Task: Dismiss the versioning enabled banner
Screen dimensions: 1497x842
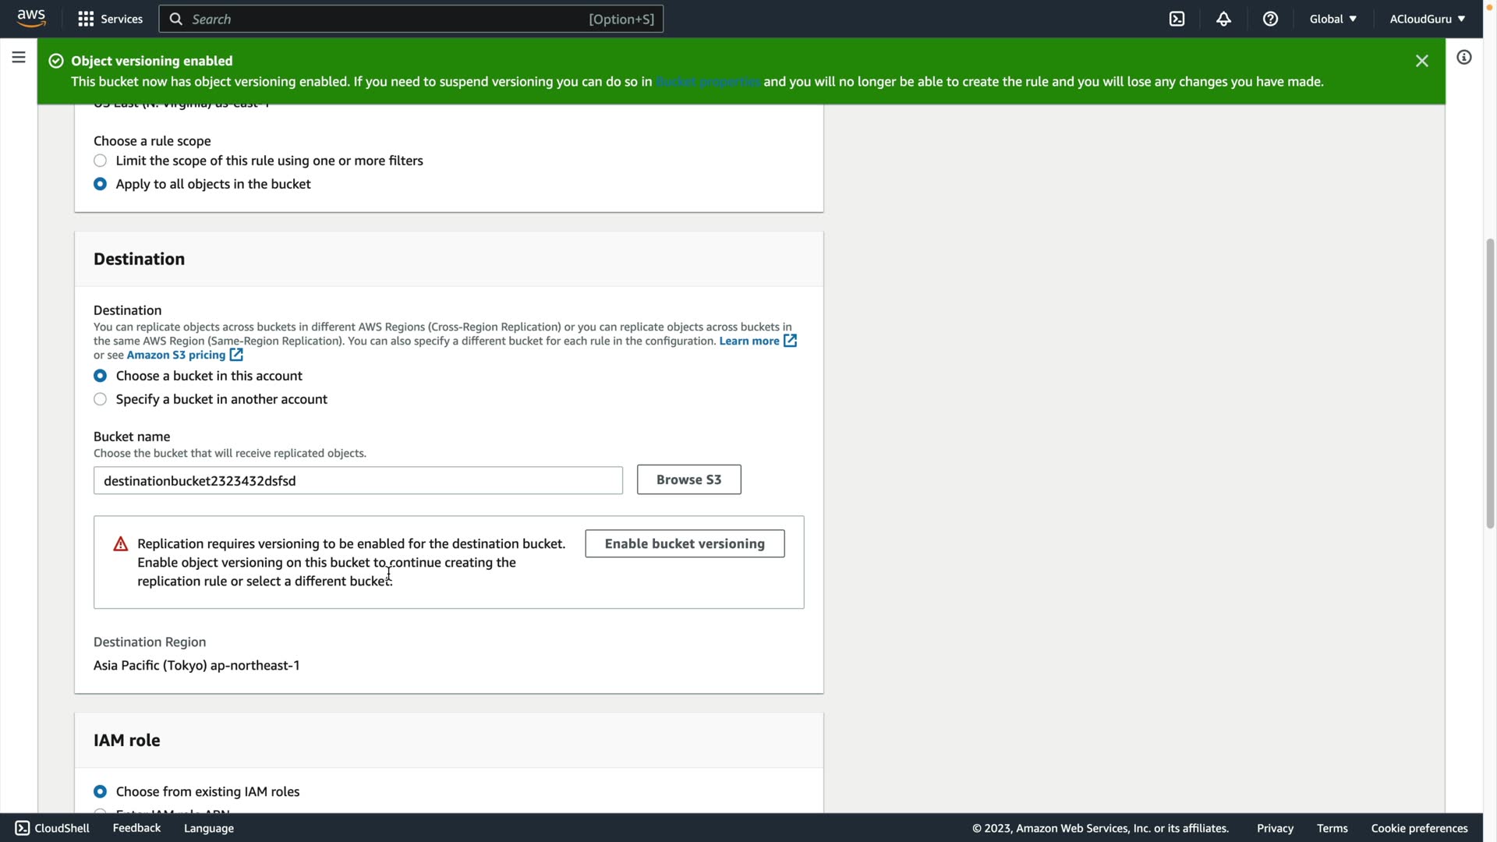Action: [x=1421, y=61]
